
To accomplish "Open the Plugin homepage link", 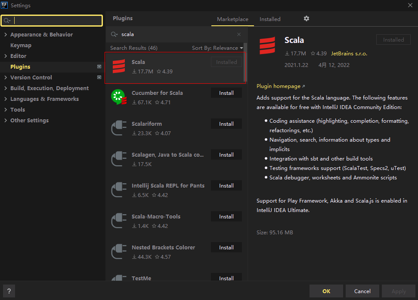I will (x=280, y=86).
